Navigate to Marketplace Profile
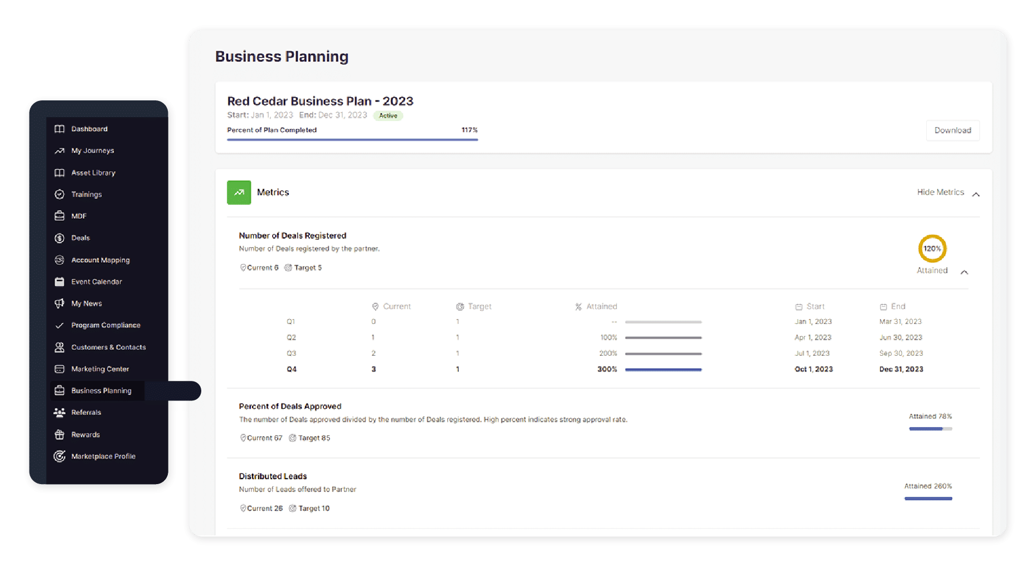 coord(103,456)
